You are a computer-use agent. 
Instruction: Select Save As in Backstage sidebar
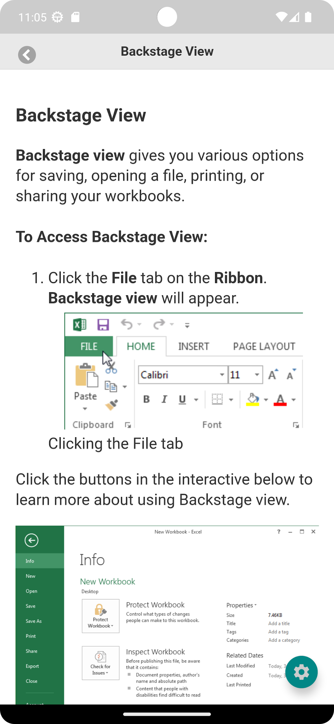coord(34,621)
